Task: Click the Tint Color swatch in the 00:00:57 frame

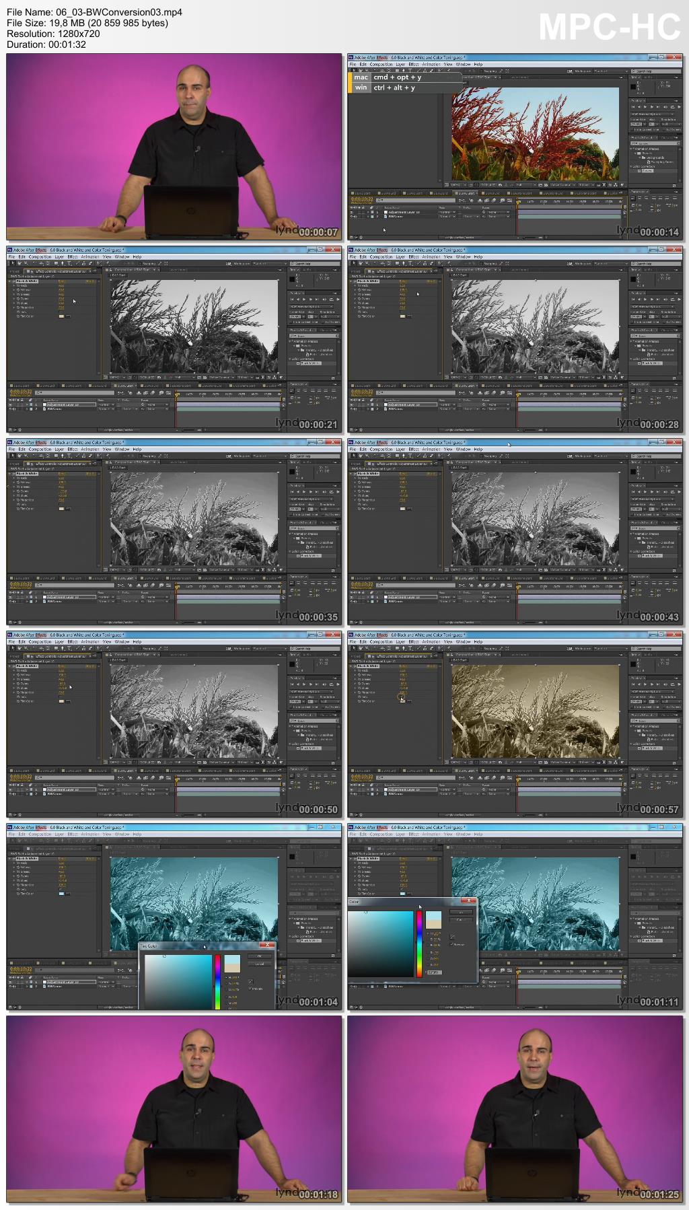Action: coord(402,701)
